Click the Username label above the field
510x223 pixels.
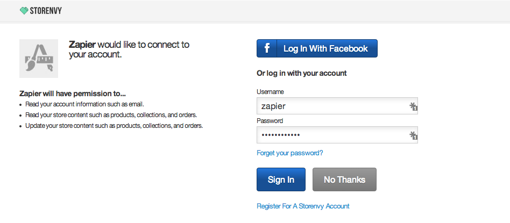click(x=270, y=92)
